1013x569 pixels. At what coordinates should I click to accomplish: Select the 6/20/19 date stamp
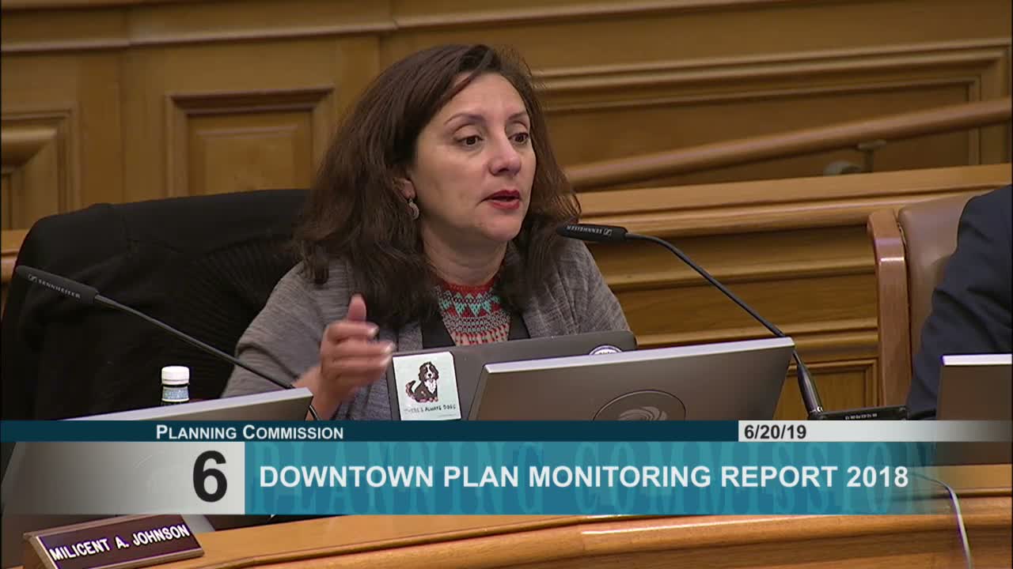coord(773,431)
